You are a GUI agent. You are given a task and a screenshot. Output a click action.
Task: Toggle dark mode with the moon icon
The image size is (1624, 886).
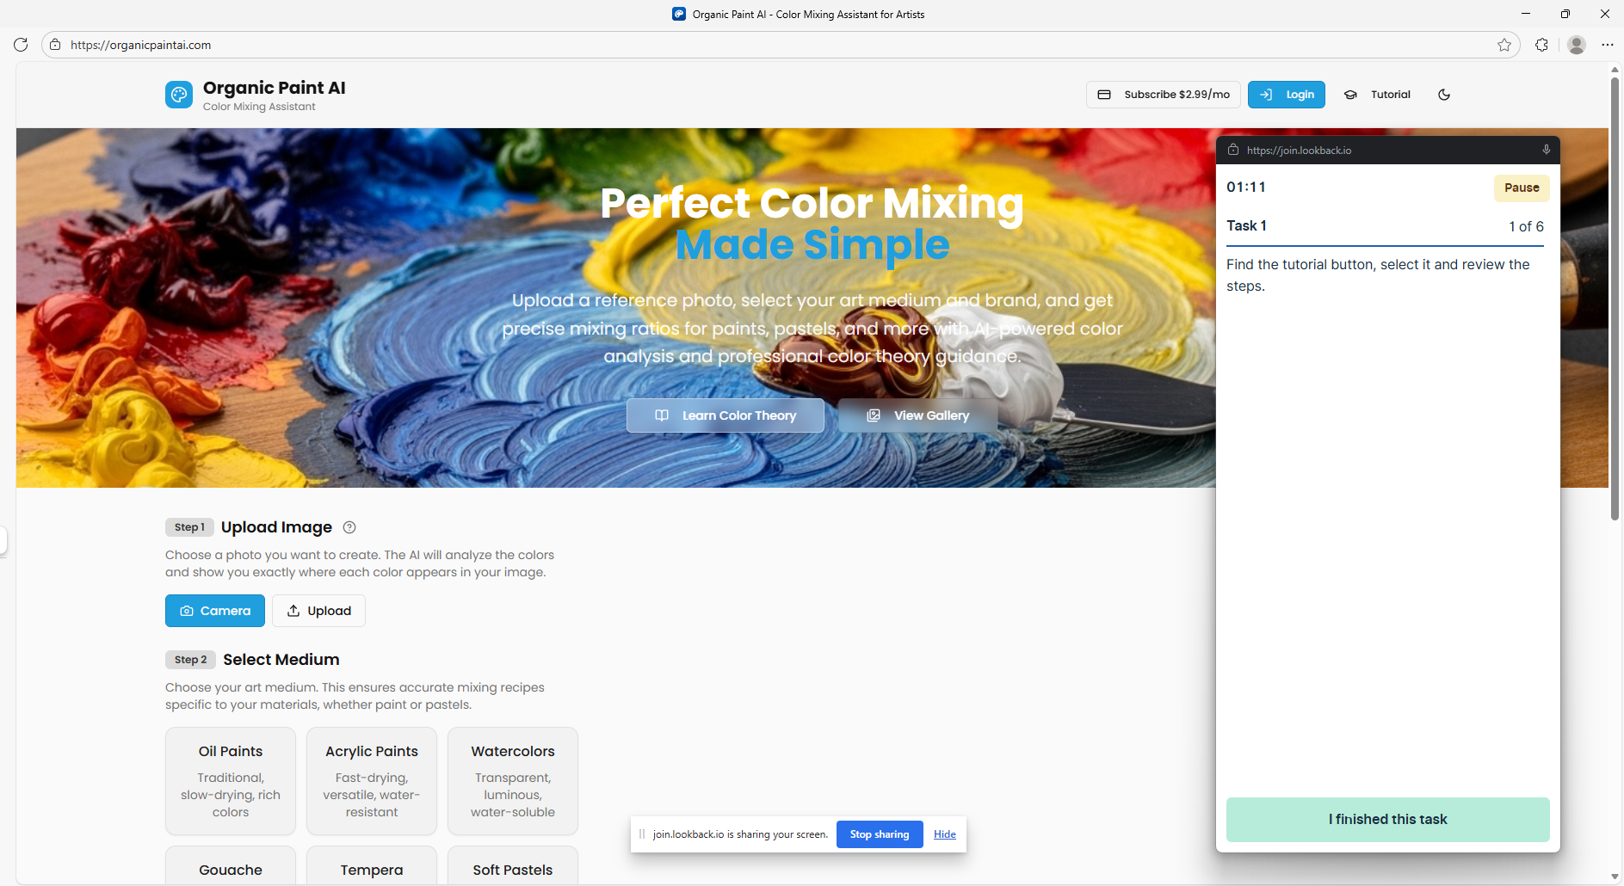point(1444,95)
